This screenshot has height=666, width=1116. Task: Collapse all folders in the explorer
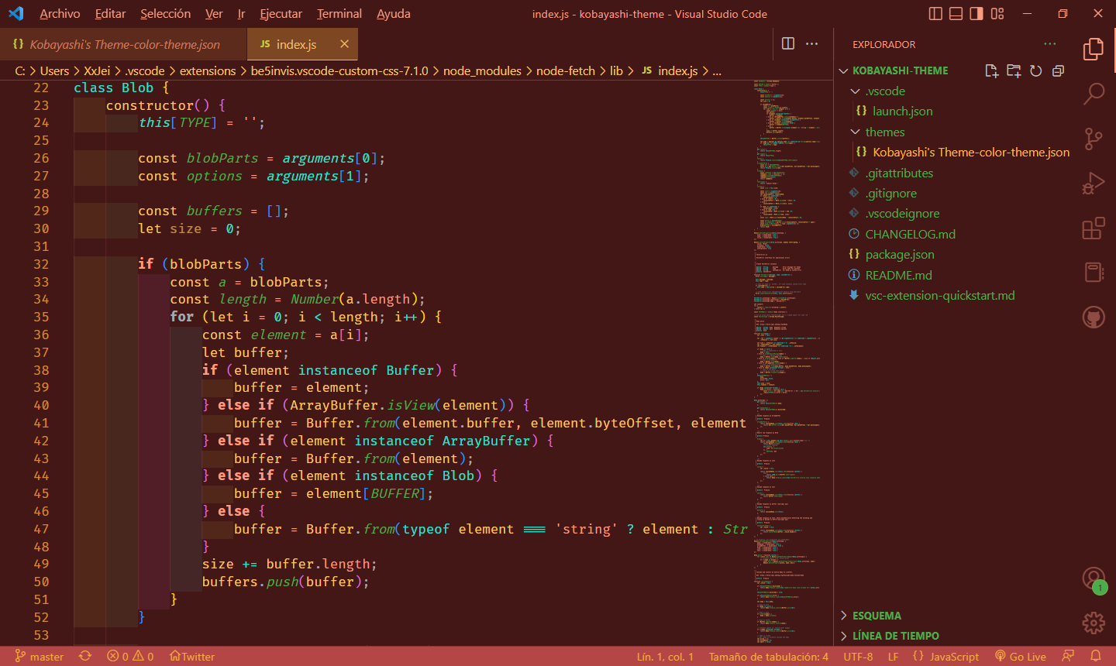click(x=1058, y=70)
